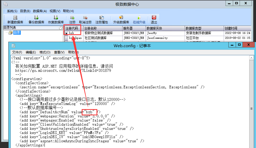Click the LoginDES_KEY line in Notepad
Viewport: 256px width, 148px height.
(x=64, y=133)
